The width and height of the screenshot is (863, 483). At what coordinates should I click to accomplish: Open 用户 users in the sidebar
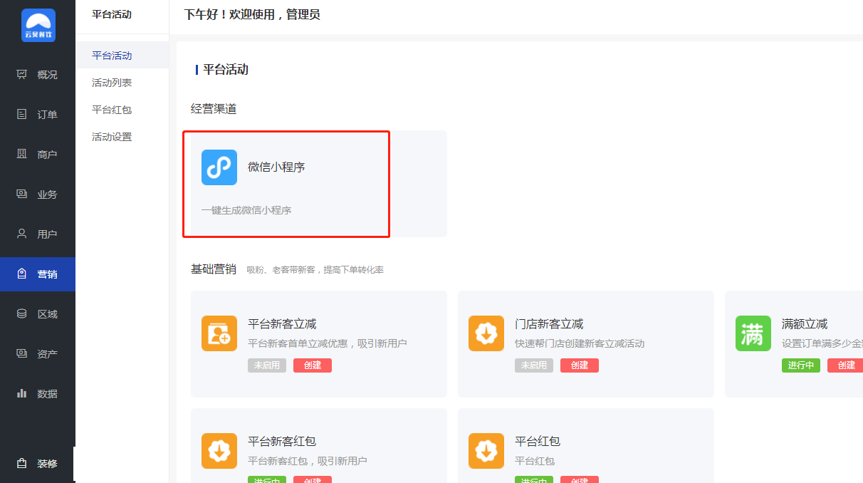point(38,234)
